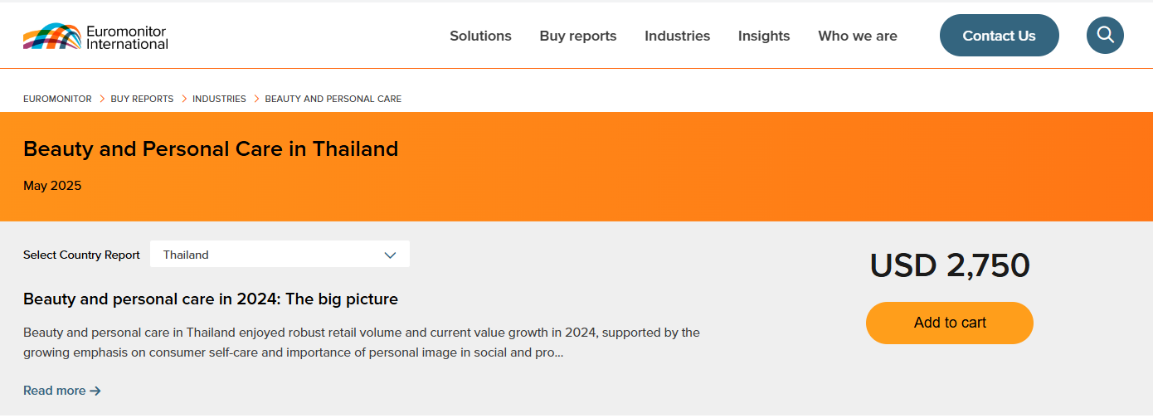Open the Who we are menu
Viewport: 1153px width, 418px height.
(858, 36)
